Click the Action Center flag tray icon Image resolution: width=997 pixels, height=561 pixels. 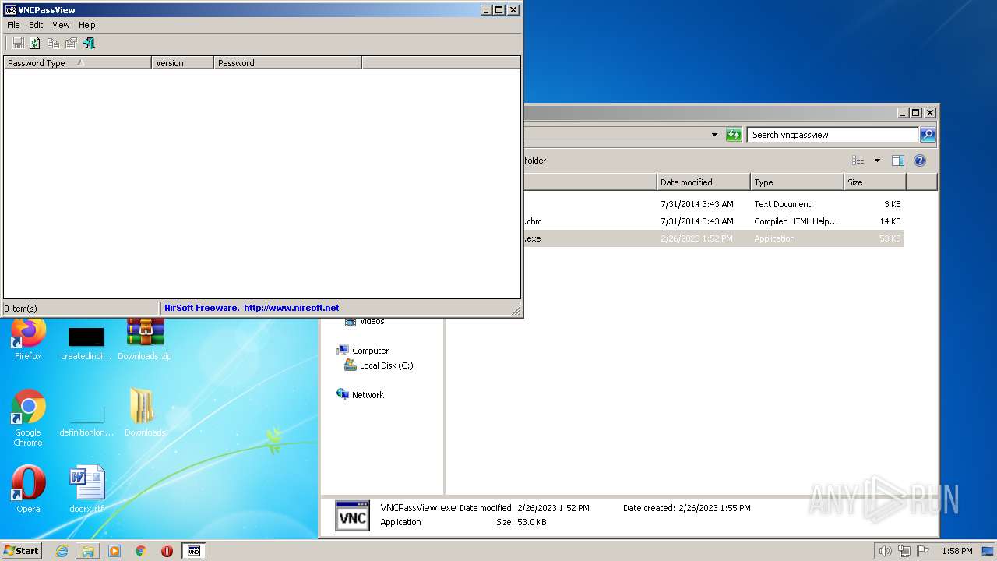coord(923,551)
